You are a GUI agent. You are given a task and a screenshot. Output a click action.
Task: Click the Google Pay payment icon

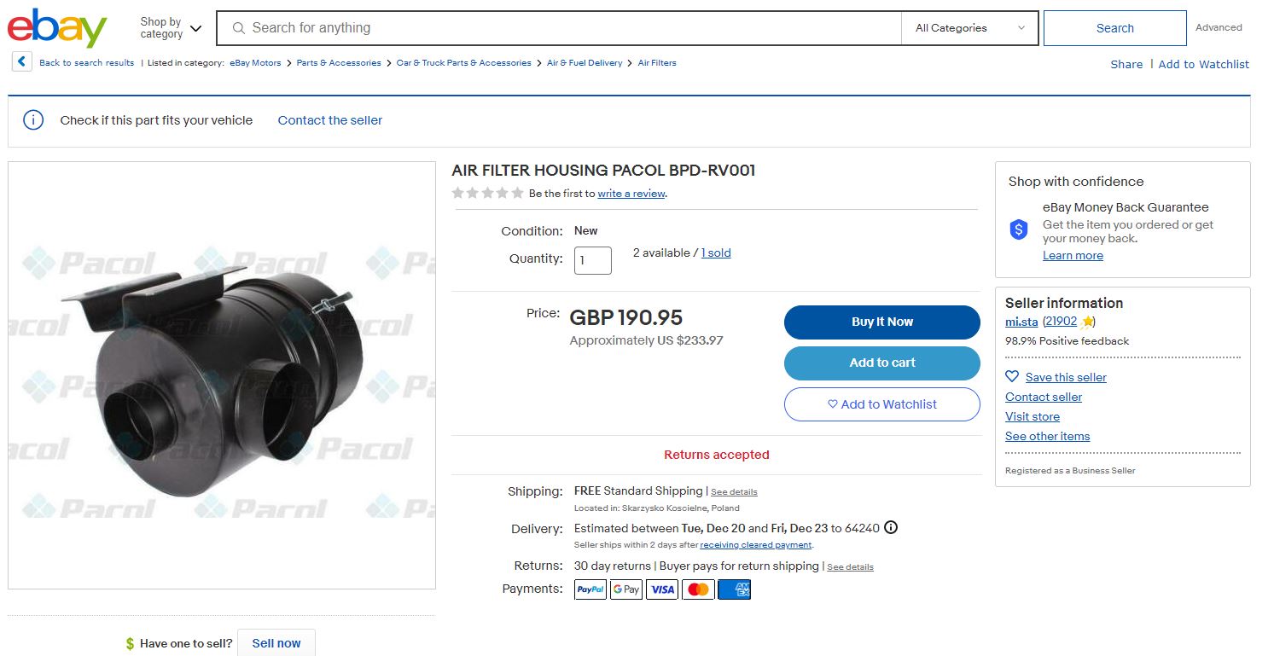click(626, 589)
